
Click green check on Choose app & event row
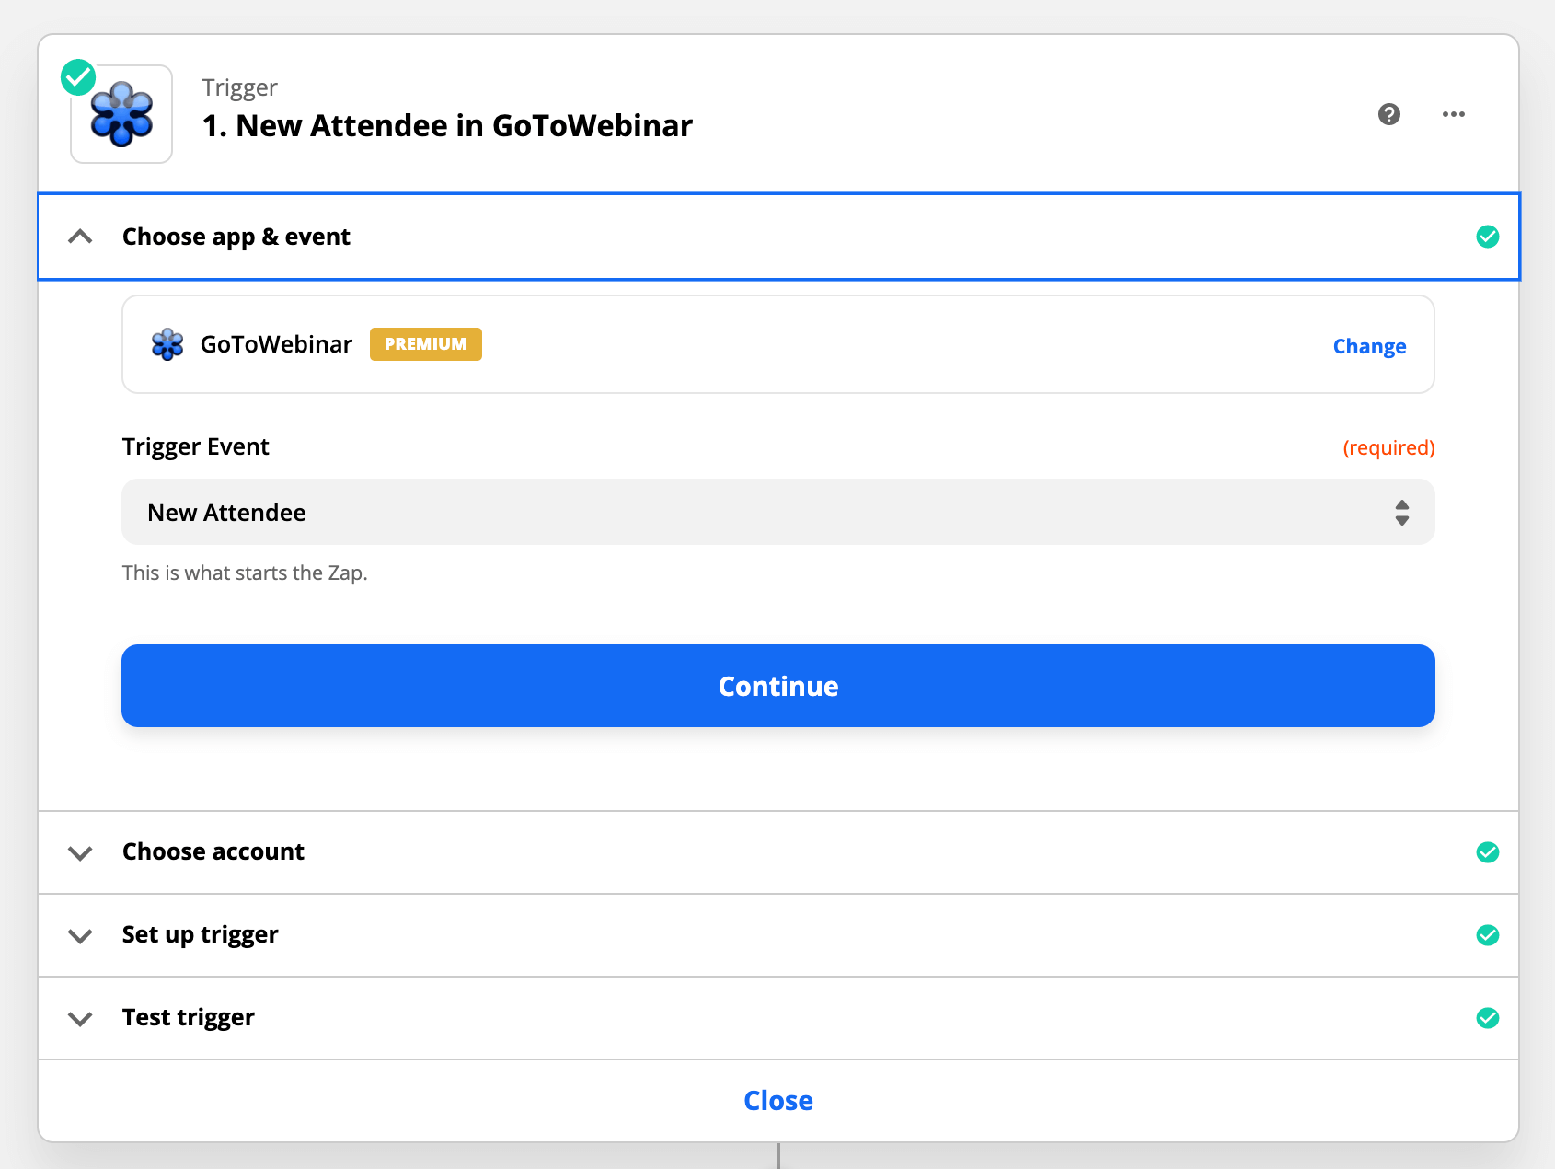[x=1488, y=237]
